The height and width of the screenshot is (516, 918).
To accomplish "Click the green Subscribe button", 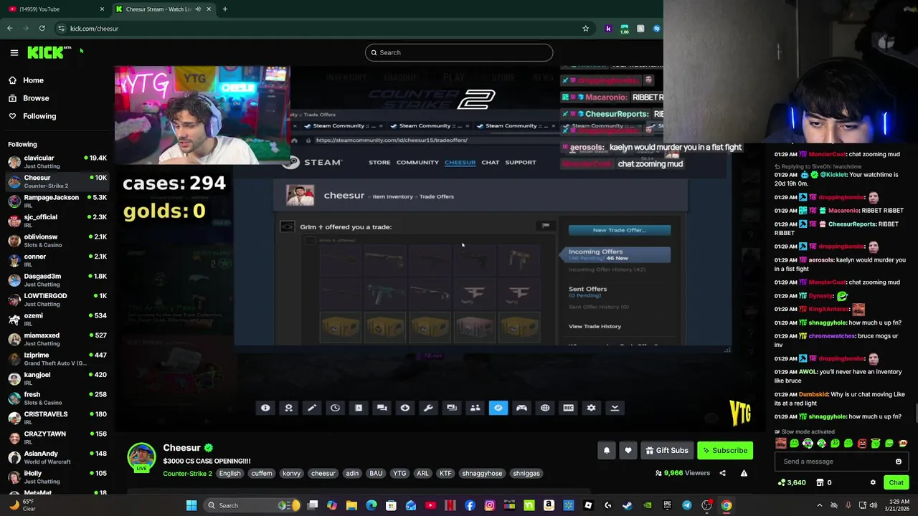I will click(x=725, y=450).
